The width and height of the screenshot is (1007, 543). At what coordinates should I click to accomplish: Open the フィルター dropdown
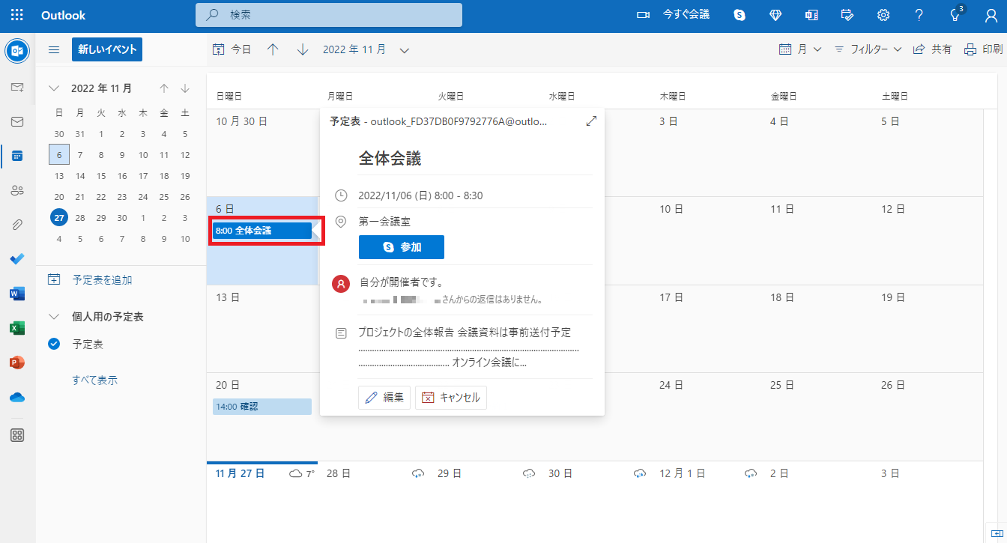pyautogui.click(x=868, y=49)
